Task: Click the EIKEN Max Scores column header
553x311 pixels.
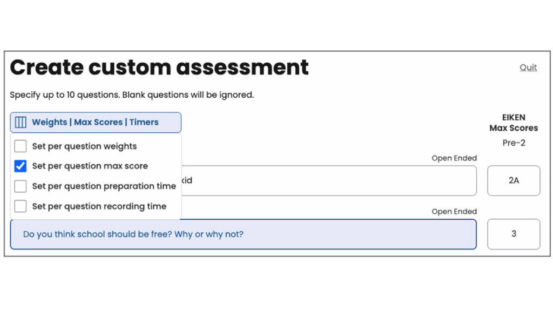Action: pyautogui.click(x=514, y=123)
